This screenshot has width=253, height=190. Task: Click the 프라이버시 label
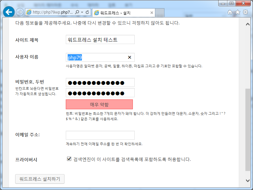click(x=26, y=160)
